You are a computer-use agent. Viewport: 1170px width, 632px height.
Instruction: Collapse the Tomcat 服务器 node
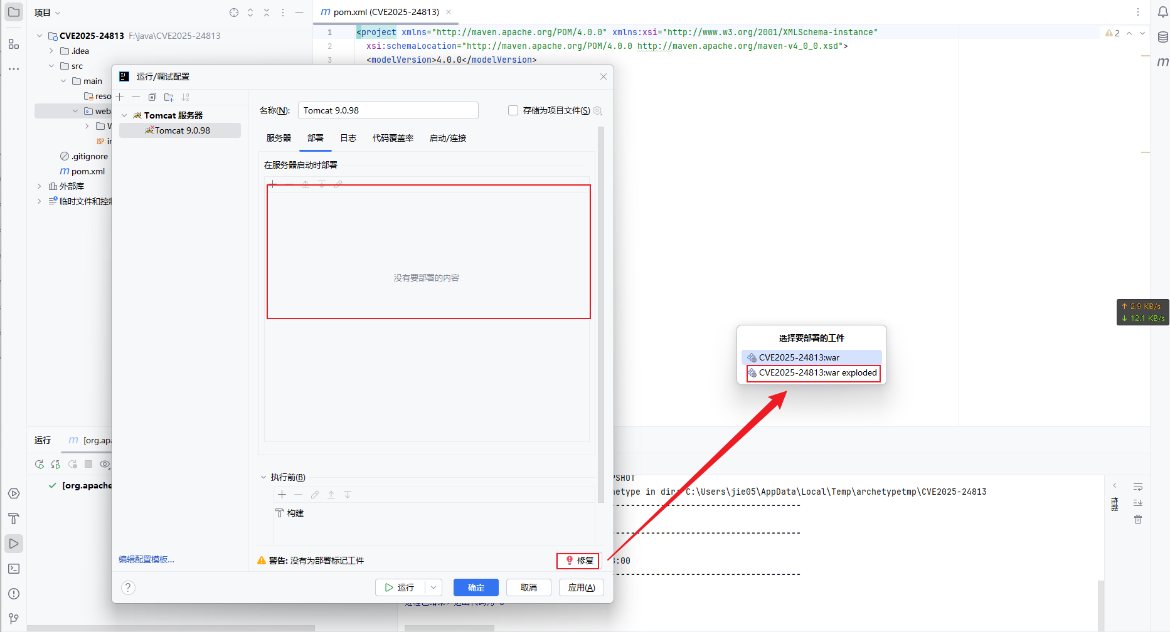point(124,115)
